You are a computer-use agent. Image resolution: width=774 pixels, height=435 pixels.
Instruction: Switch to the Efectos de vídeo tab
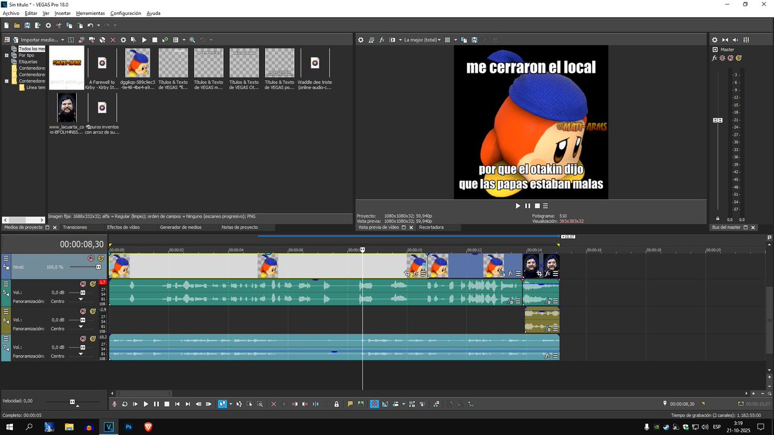(123, 227)
